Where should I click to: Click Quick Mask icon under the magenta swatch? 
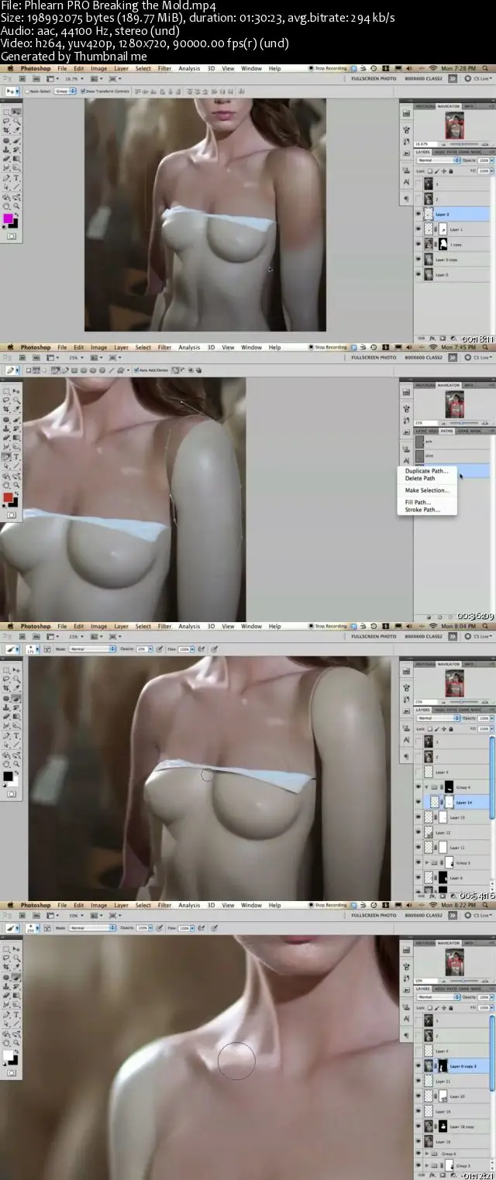12,236
